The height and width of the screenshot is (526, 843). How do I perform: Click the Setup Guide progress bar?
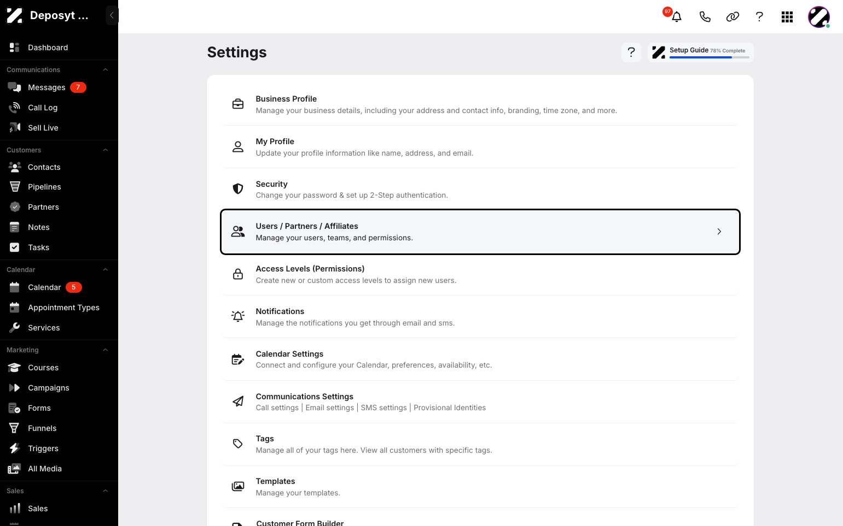click(709, 57)
